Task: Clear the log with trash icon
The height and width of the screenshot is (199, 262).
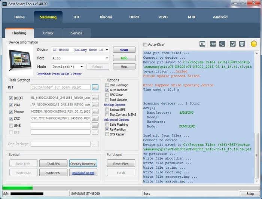Action: (x=242, y=44)
